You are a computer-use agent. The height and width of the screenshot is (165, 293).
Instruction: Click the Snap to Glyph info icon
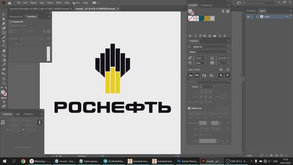[x=228, y=70]
